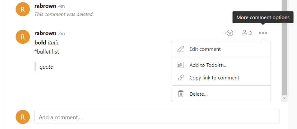Click the scrollbar down arrow

coord(284,98)
